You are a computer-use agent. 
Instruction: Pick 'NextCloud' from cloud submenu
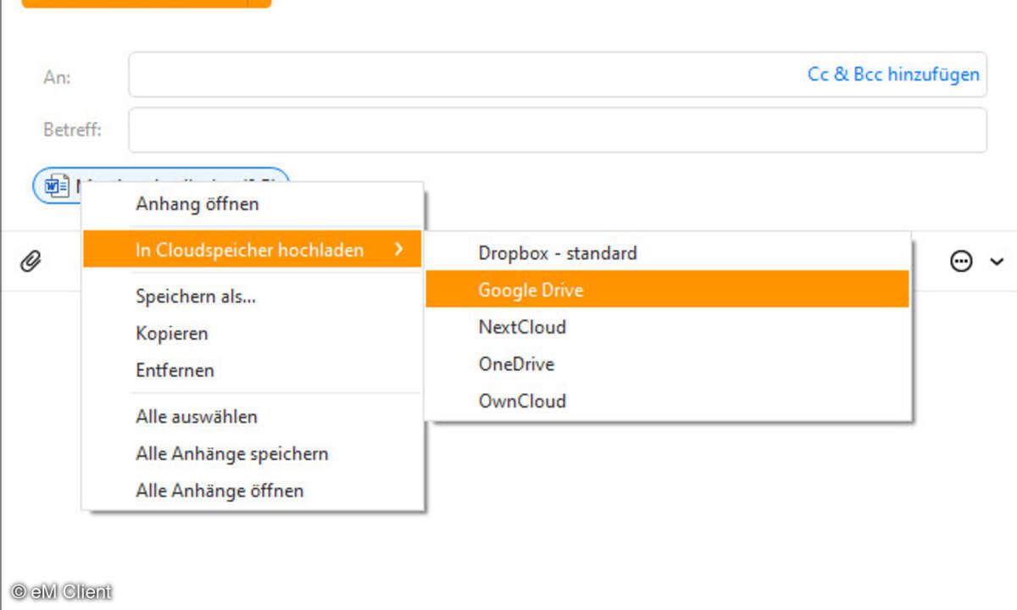667,327
